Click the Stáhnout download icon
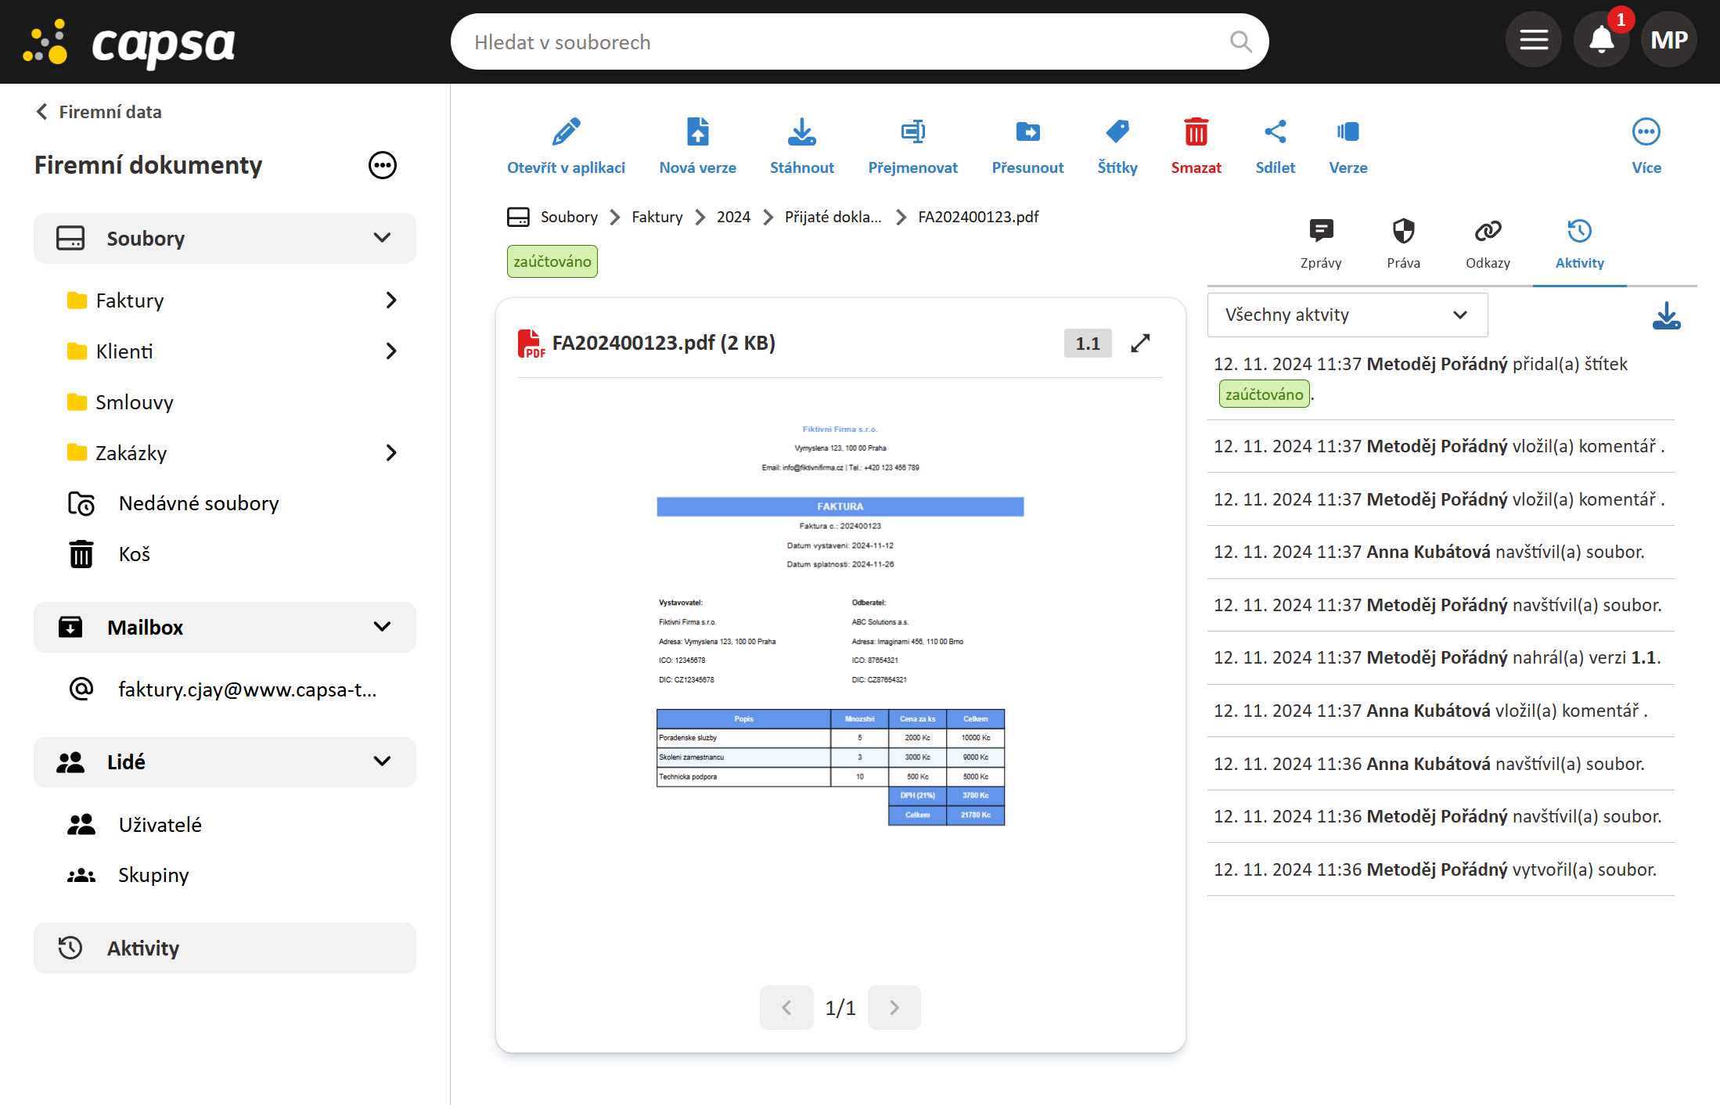The image size is (1720, 1105). click(801, 132)
